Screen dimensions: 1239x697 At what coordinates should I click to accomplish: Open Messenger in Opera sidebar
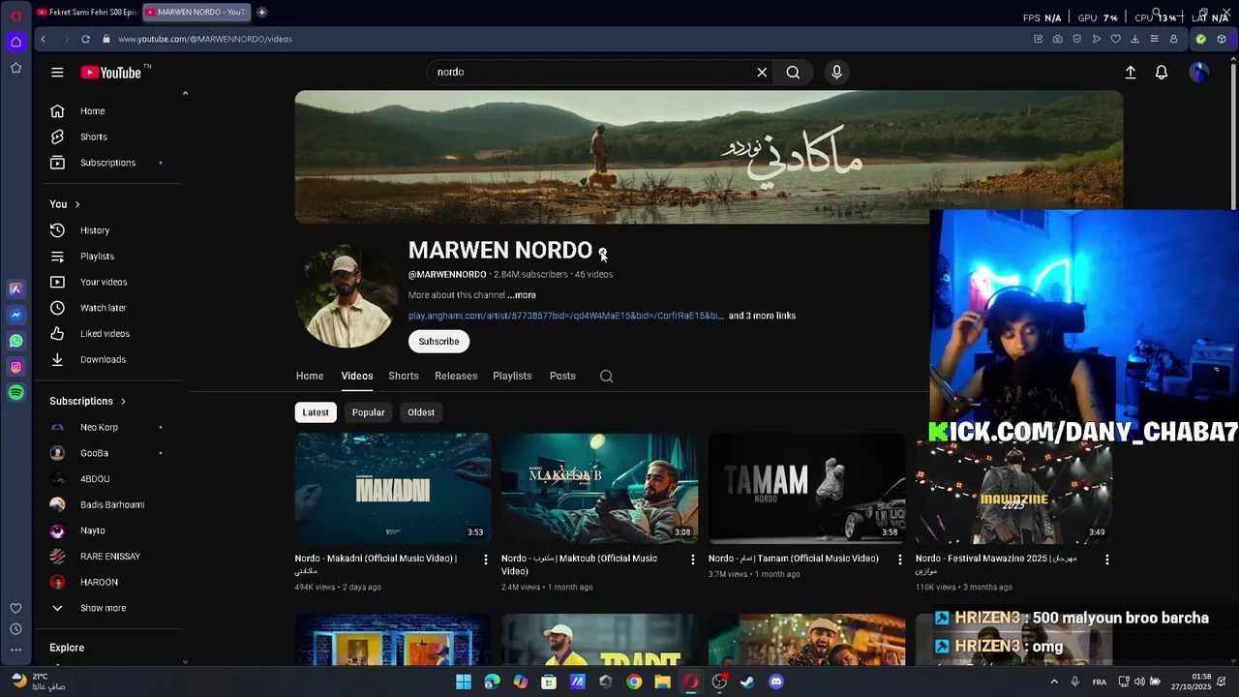(15, 315)
